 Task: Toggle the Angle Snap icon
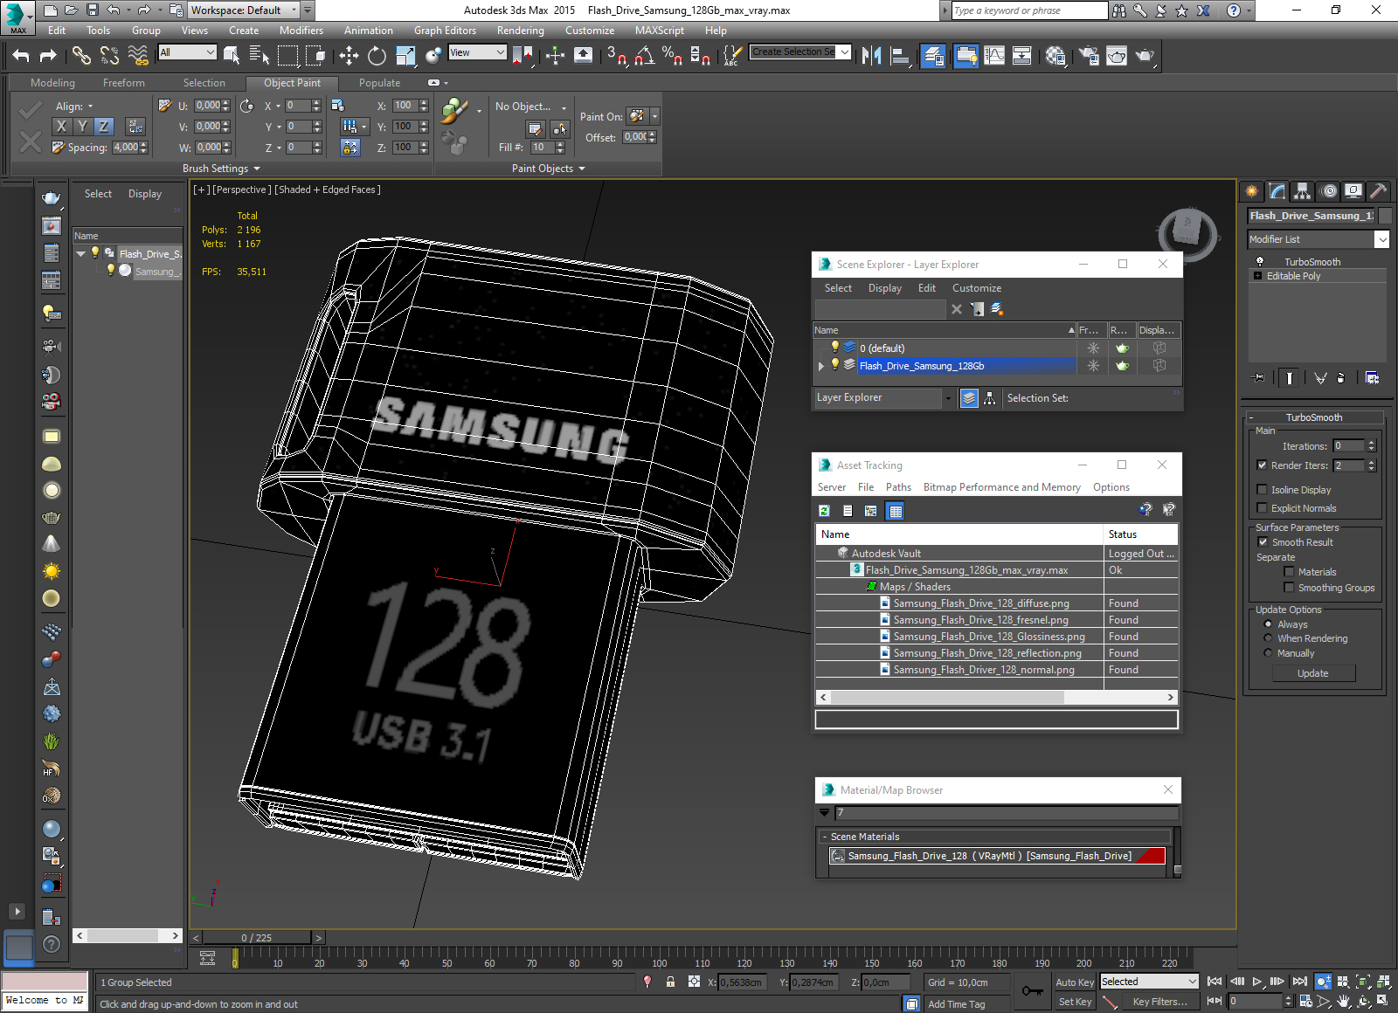(645, 56)
